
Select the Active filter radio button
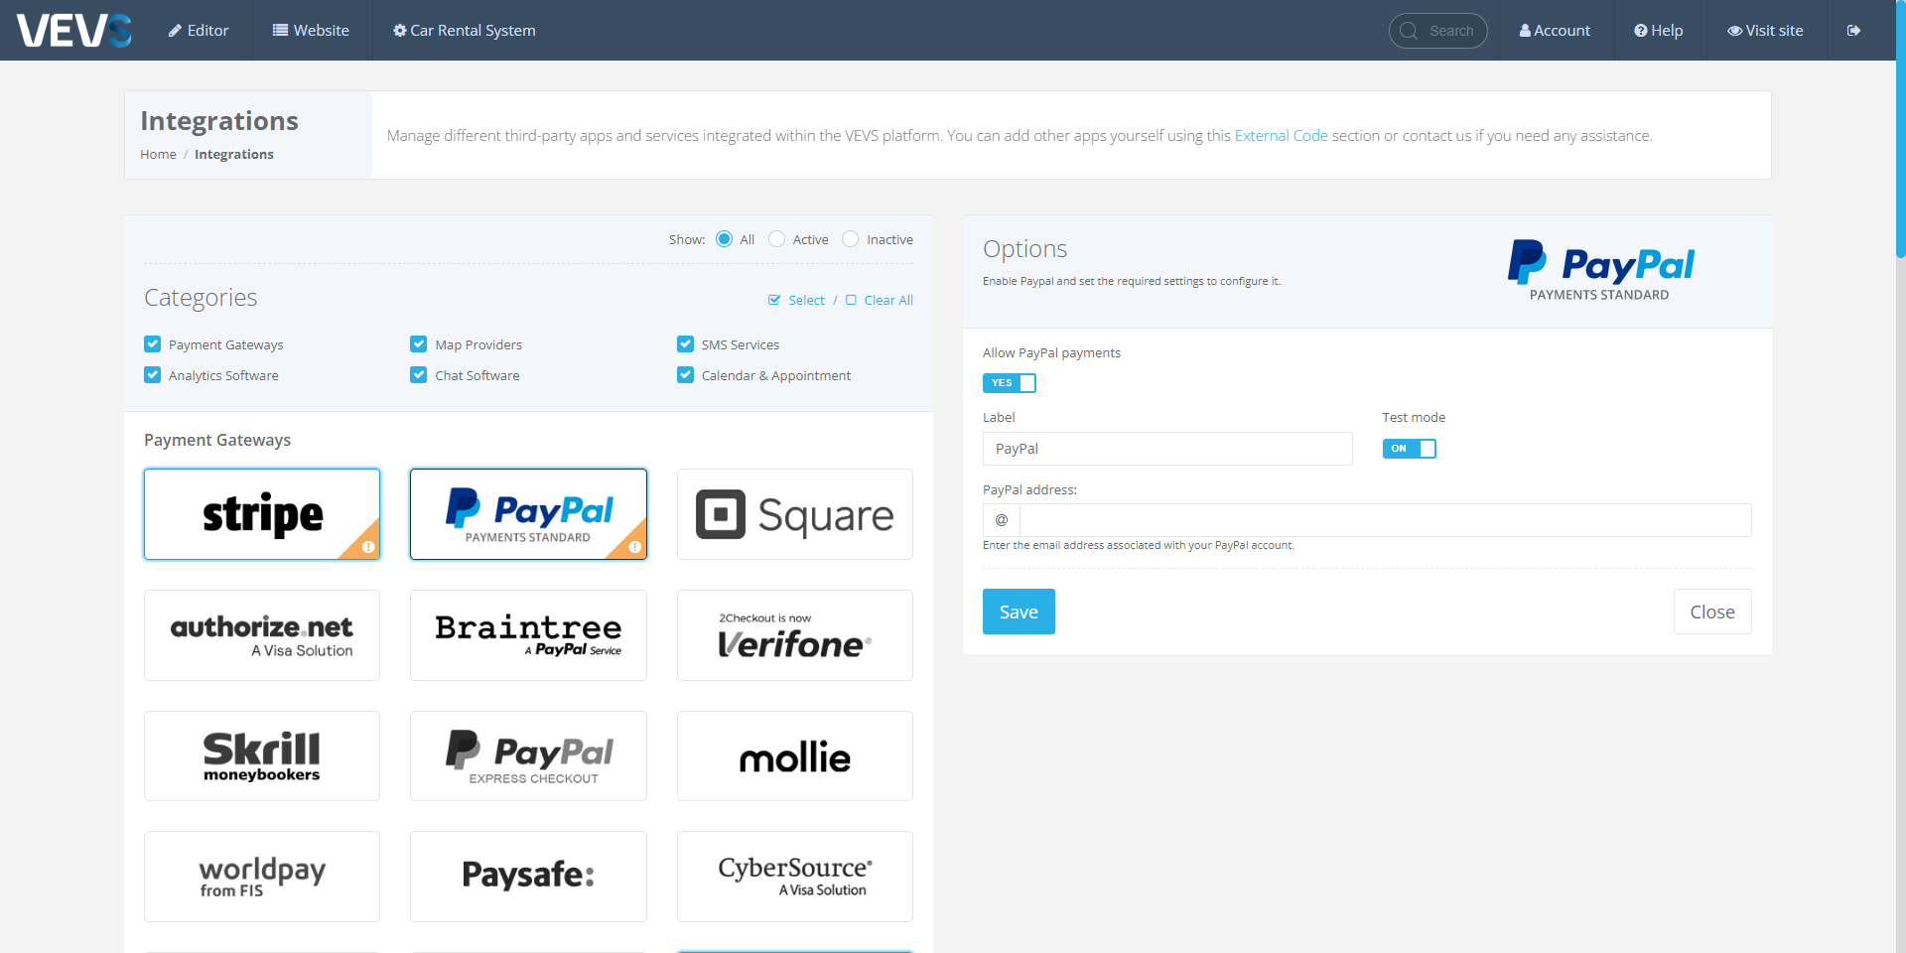(776, 238)
